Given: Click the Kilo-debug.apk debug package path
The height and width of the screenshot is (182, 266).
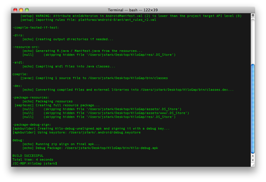Looking at the screenshot, I should (x=111, y=148).
